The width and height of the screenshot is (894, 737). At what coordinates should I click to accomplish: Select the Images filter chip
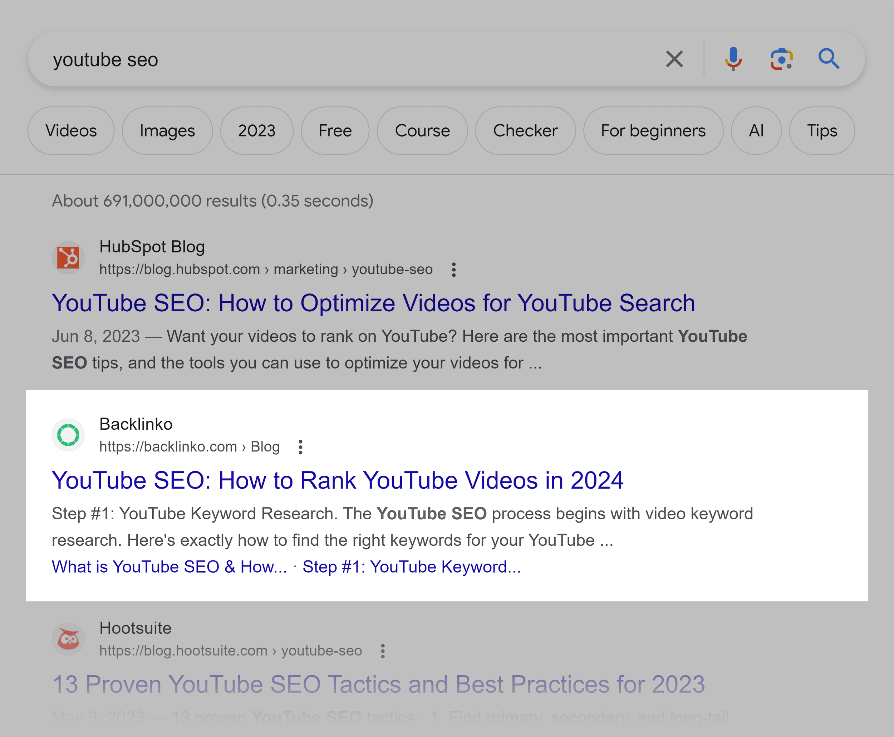(167, 131)
